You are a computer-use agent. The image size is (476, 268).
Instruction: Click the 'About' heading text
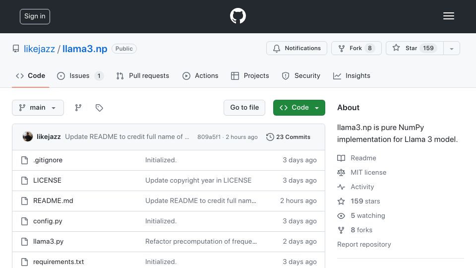348,108
